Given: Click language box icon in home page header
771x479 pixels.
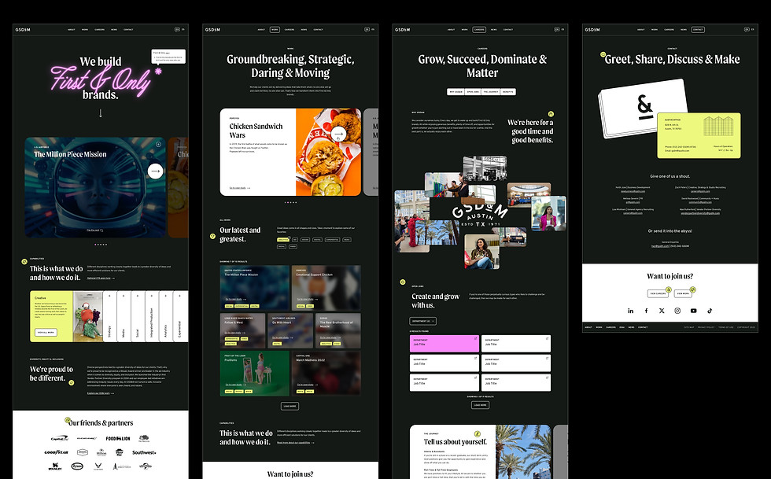Looking at the screenshot, I should (x=177, y=30).
